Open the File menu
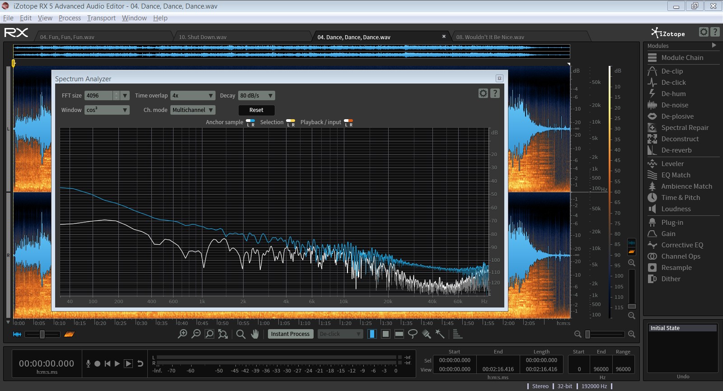The width and height of the screenshot is (723, 391). [8, 18]
